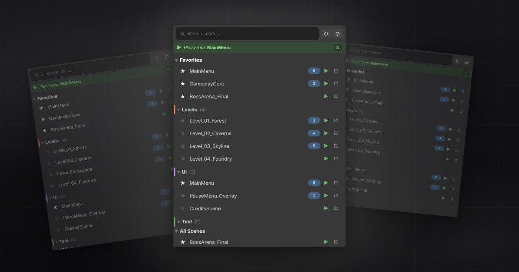Play BossArena_Final under All Scenes
Image resolution: width=519 pixels, height=272 pixels.
[x=326, y=242]
